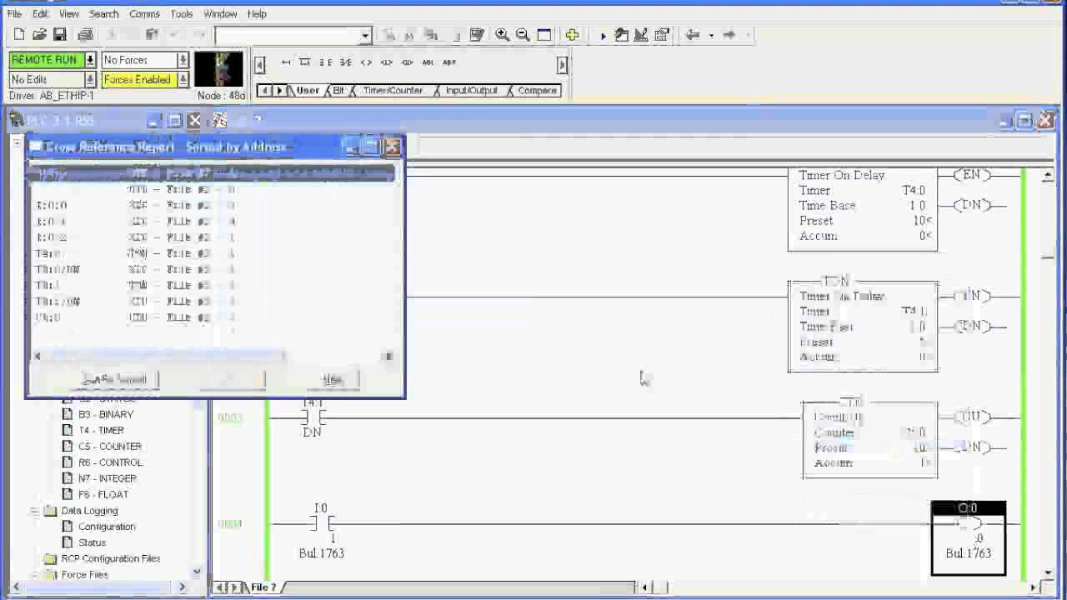Open the C5 - COUNTER data file
The image size is (1067, 600).
click(x=110, y=446)
